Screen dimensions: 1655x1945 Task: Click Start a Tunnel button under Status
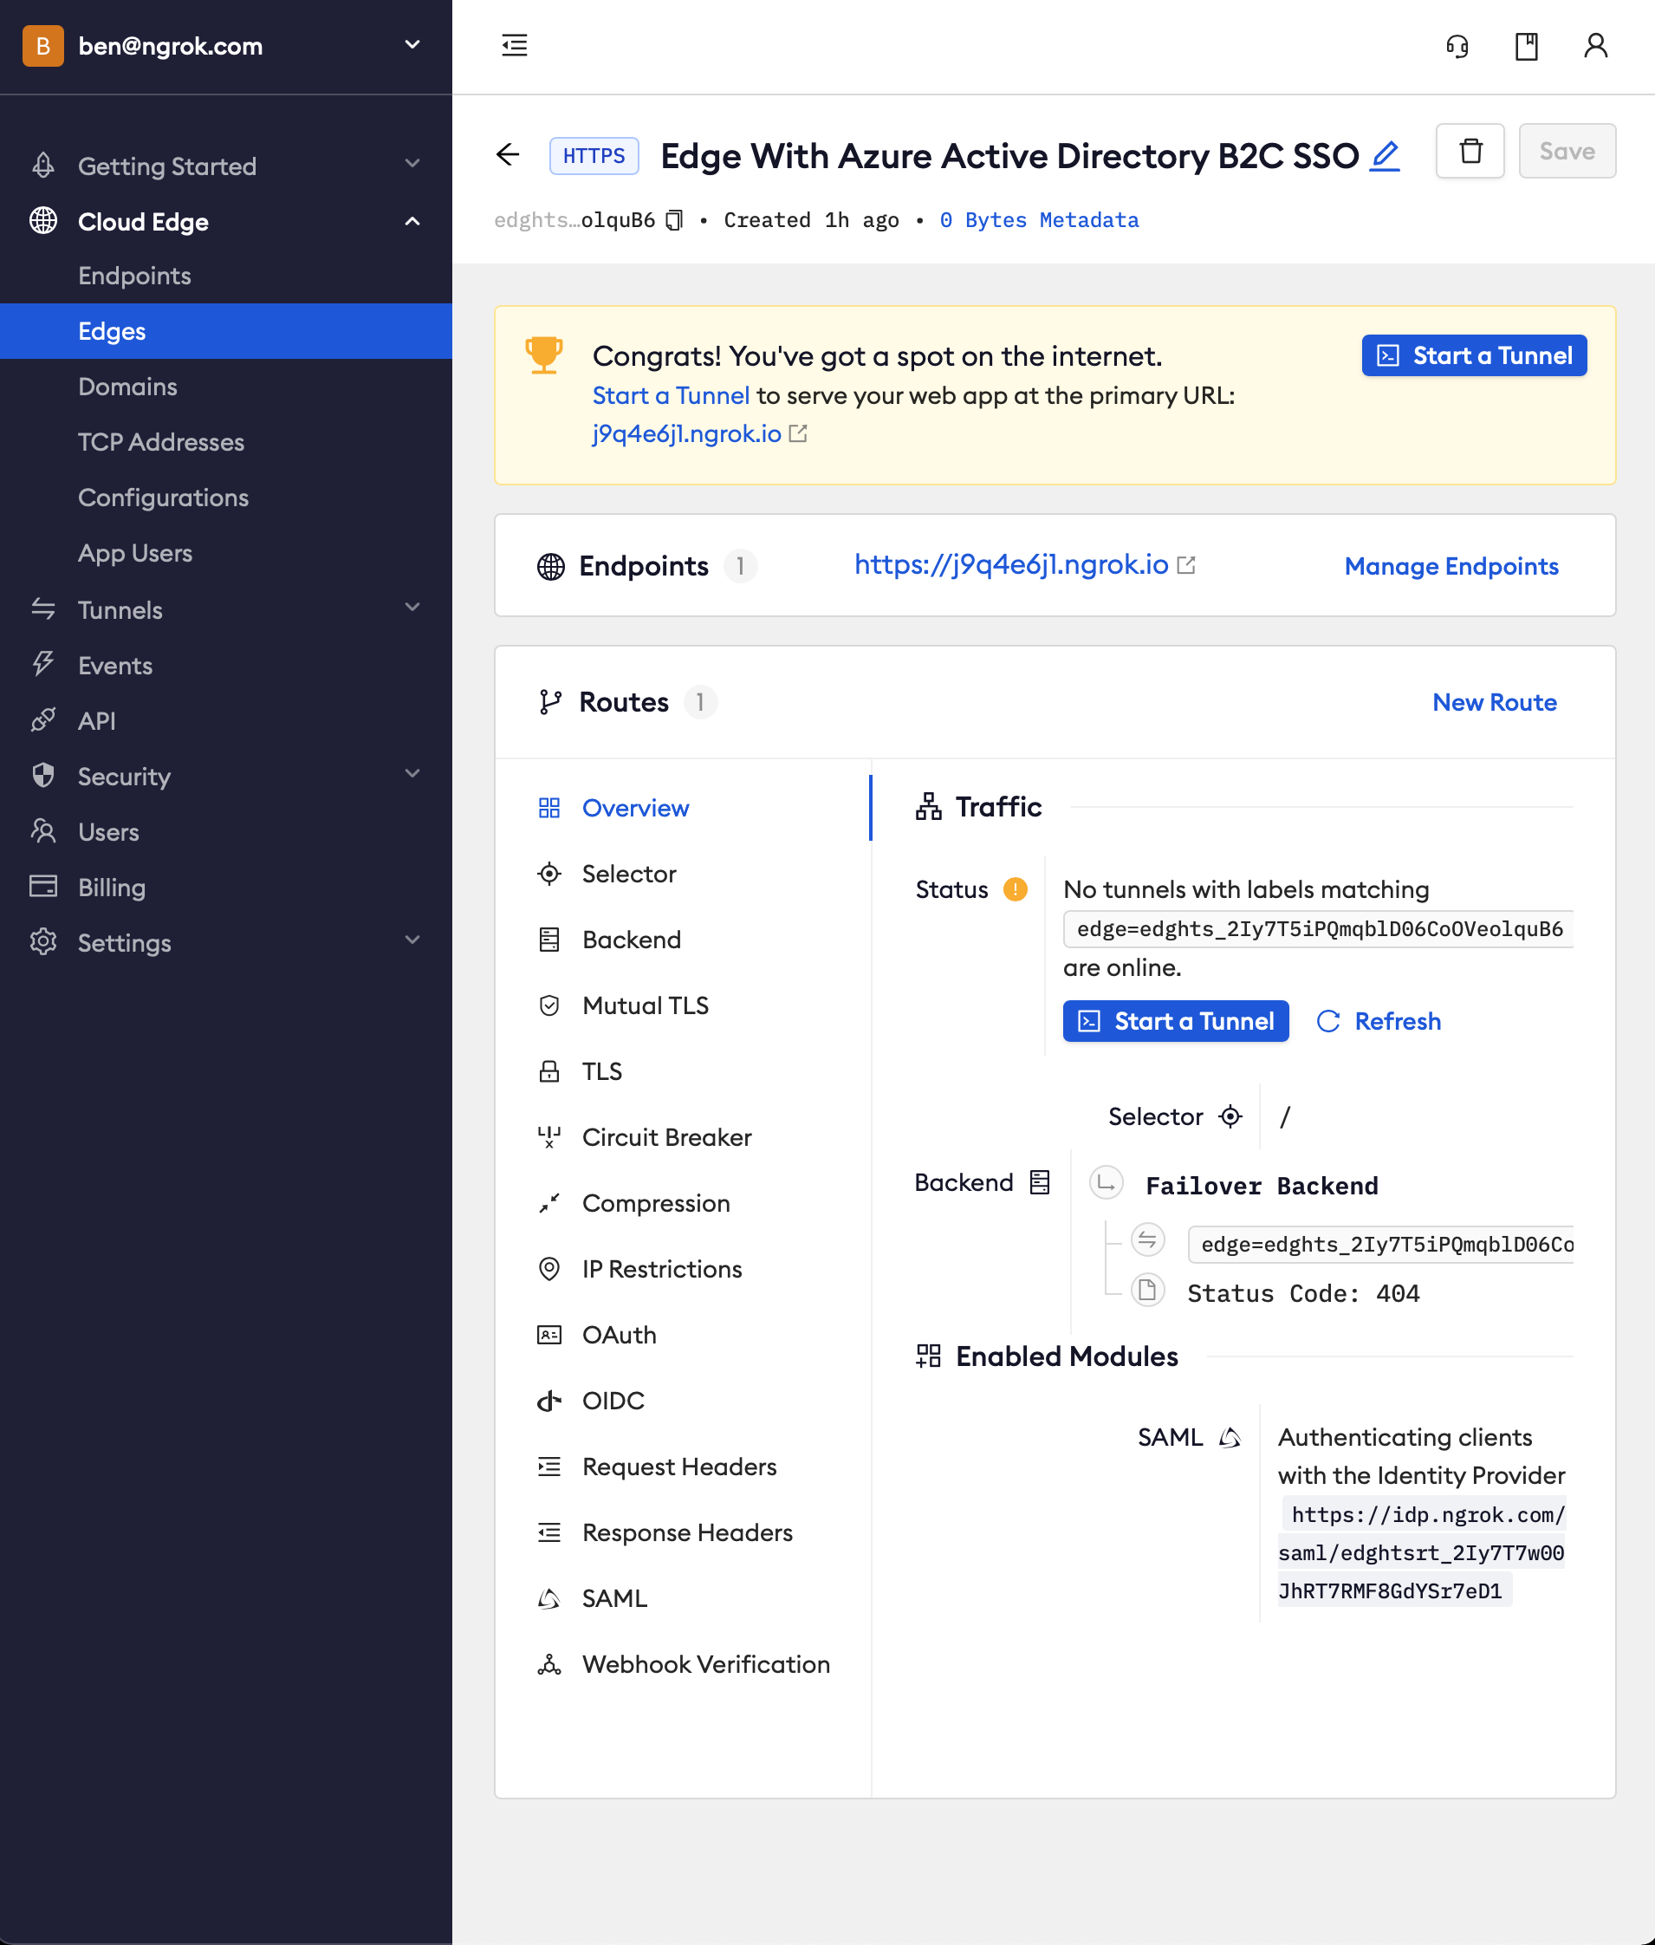(x=1176, y=1021)
